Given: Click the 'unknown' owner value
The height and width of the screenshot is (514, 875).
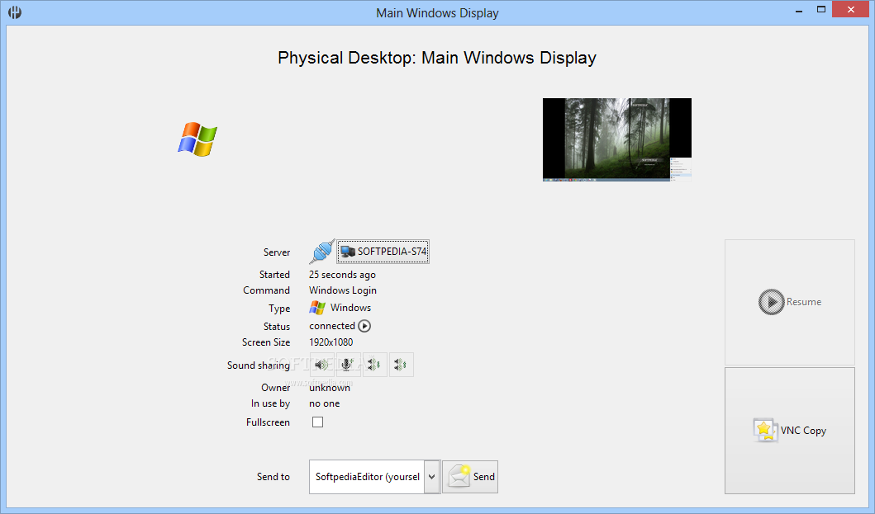Looking at the screenshot, I should click(330, 388).
